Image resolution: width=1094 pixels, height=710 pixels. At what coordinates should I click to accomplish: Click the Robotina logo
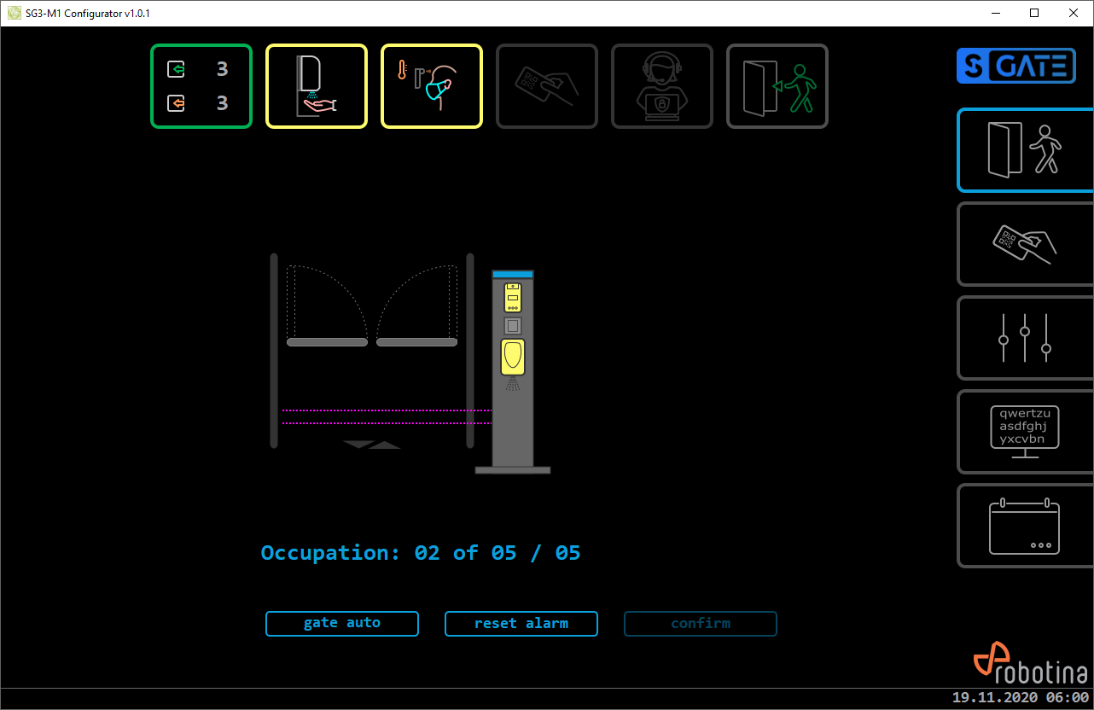(1030, 667)
